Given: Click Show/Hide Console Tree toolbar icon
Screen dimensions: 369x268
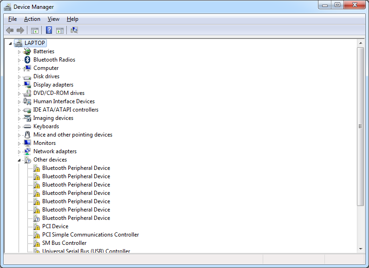Looking at the screenshot, I should pos(35,30).
